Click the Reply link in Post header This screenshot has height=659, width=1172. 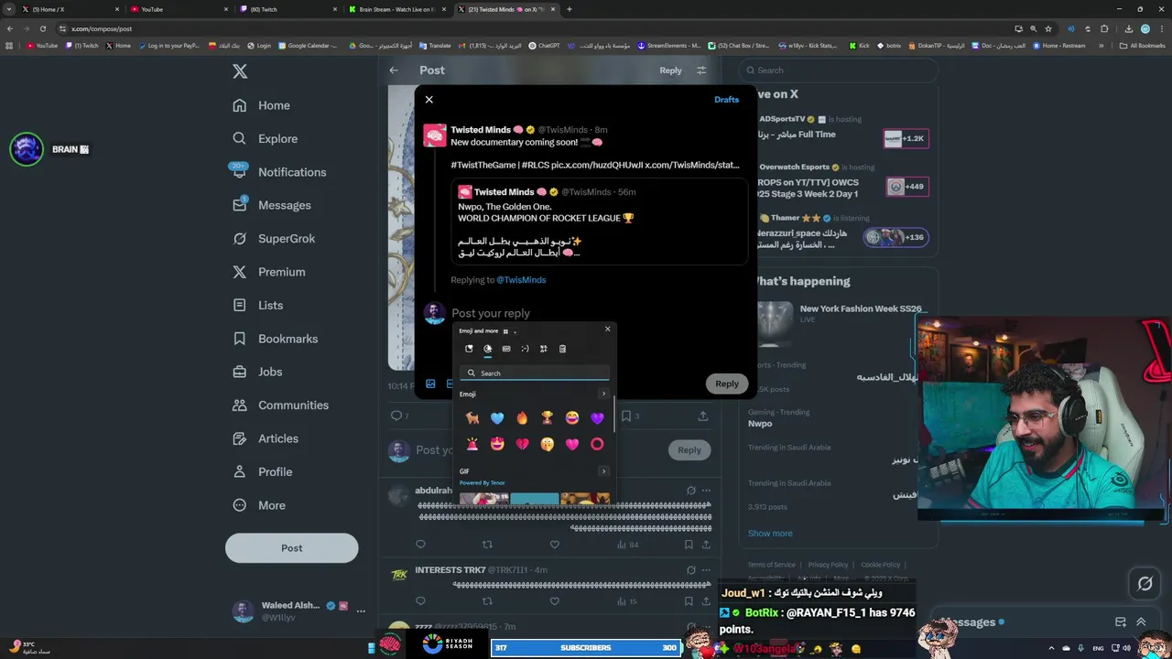pyautogui.click(x=670, y=70)
